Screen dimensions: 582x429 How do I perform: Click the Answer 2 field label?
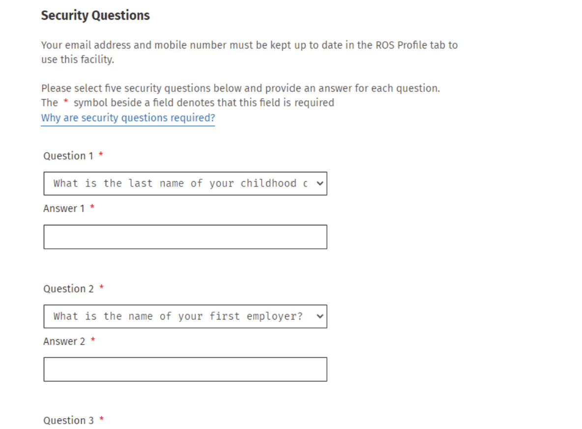click(64, 341)
